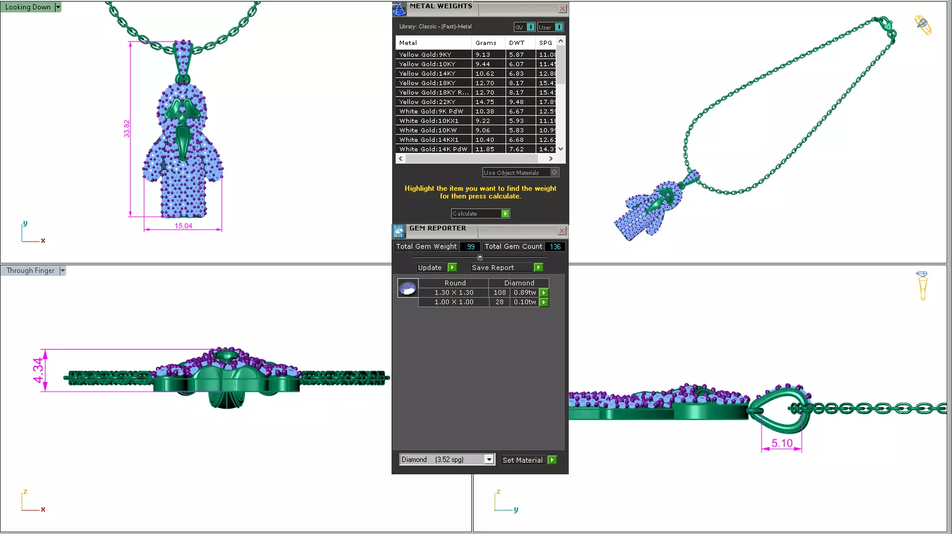The height and width of the screenshot is (534, 952).
Task: Click the Library: Classic - (Fast)-Metal label
Action: click(435, 27)
